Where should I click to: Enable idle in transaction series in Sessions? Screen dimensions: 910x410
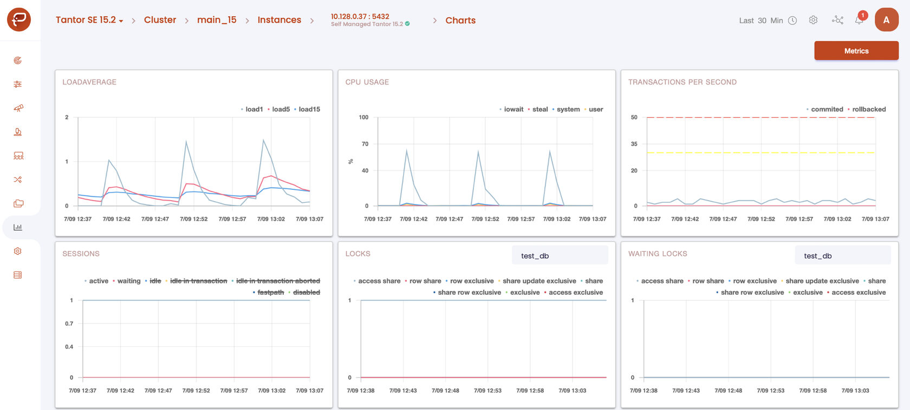[197, 281]
